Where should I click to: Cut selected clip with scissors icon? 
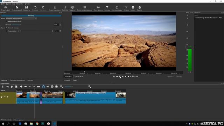(x=8, y=86)
